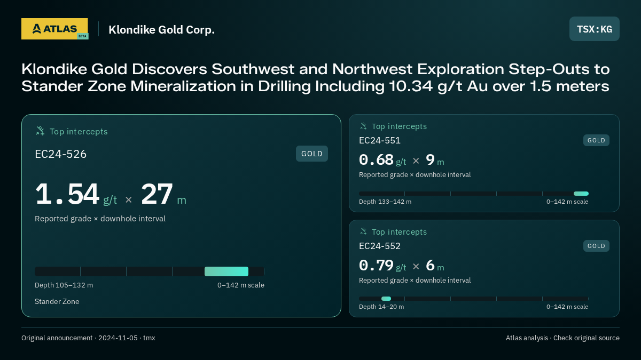The width and height of the screenshot is (641, 360).
Task: Click the EC24-552 hole ID
Action: pyautogui.click(x=379, y=246)
